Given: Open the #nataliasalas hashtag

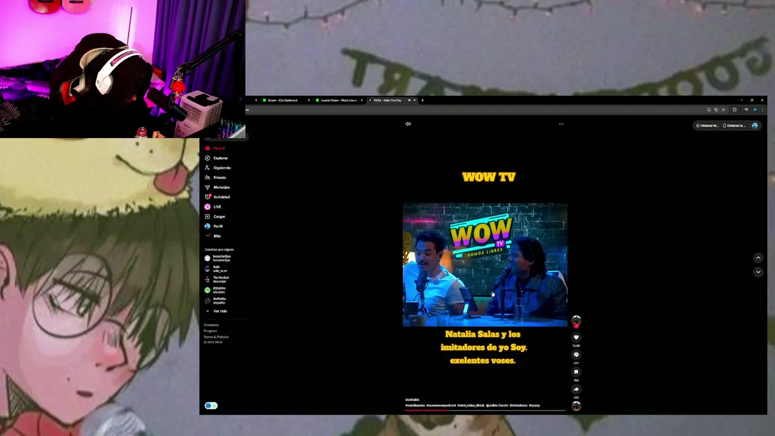Looking at the screenshot, I should tap(415, 405).
